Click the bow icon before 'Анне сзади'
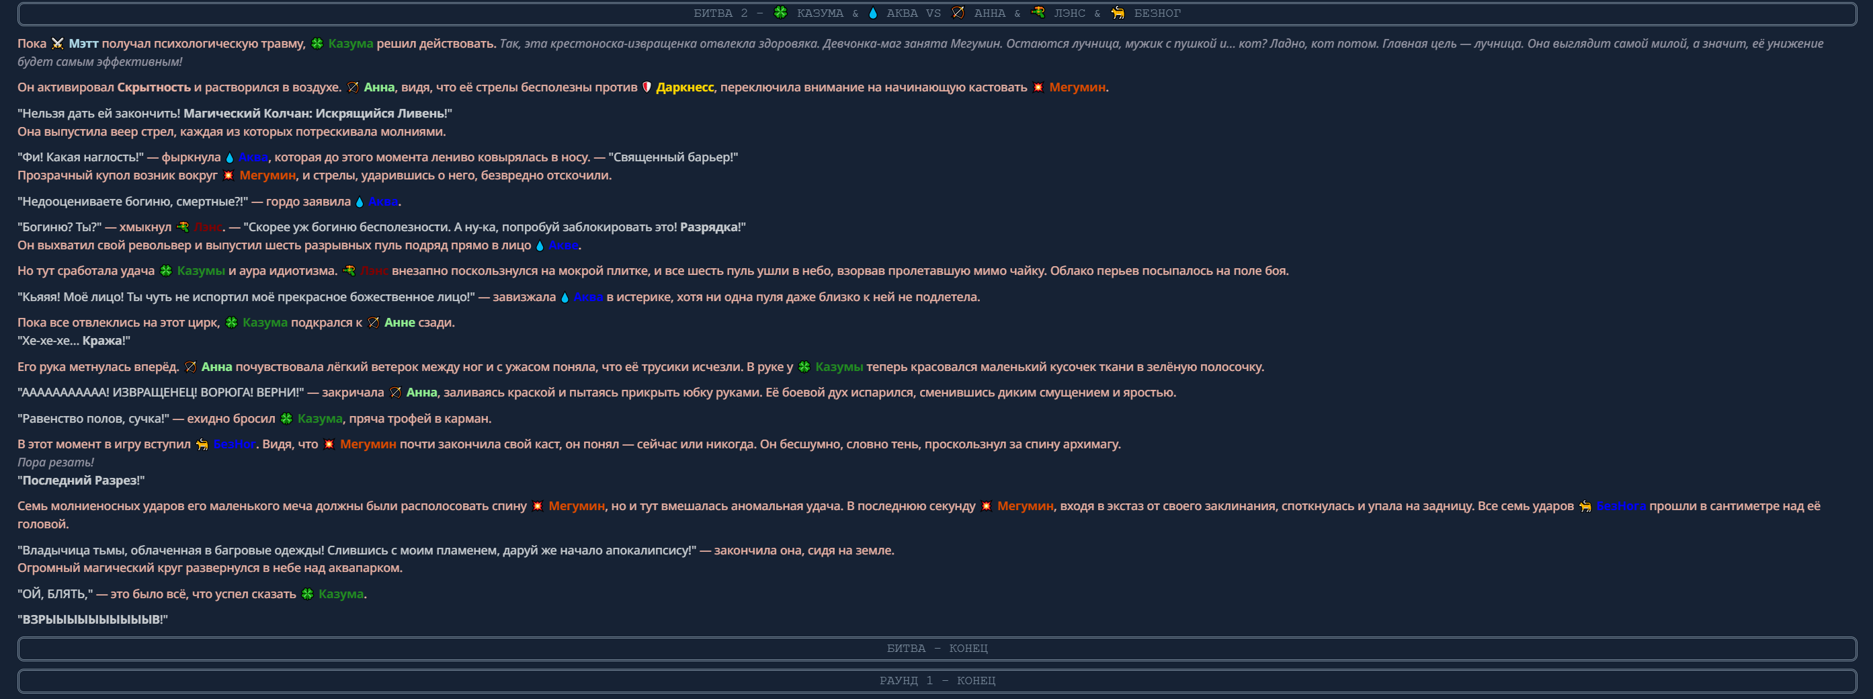The height and width of the screenshot is (699, 1873). [373, 322]
